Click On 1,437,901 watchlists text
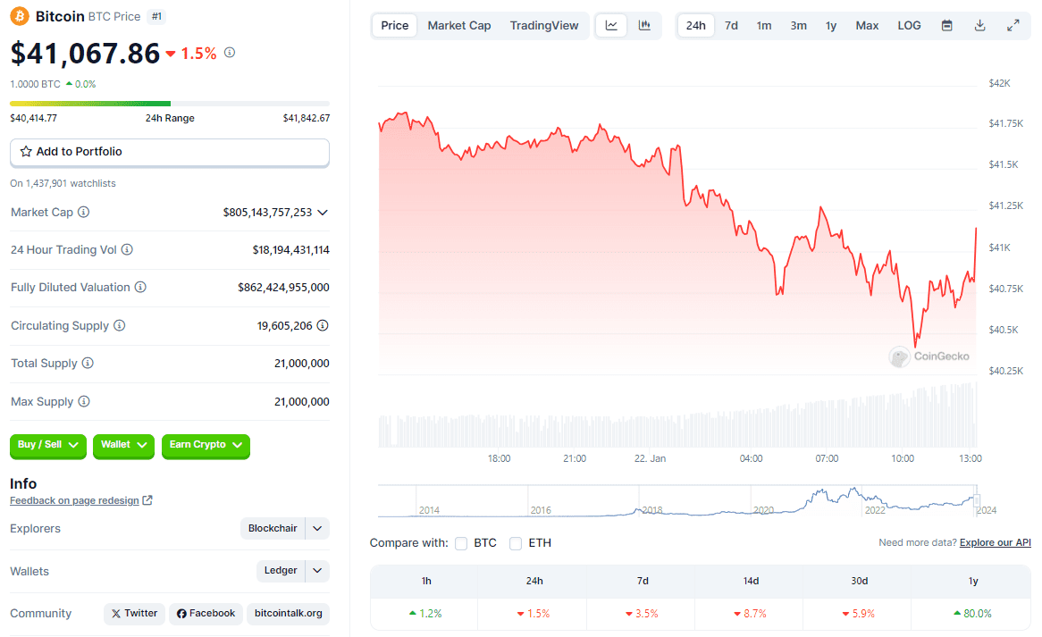 [63, 183]
